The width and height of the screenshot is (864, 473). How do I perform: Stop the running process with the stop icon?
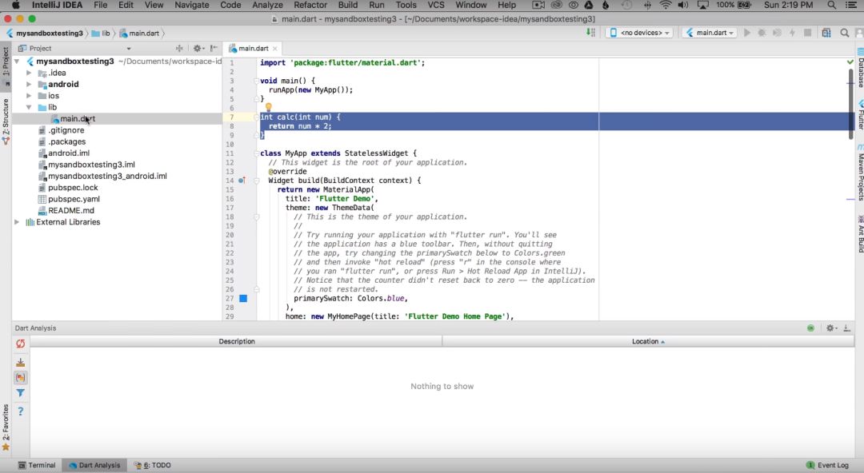click(807, 33)
